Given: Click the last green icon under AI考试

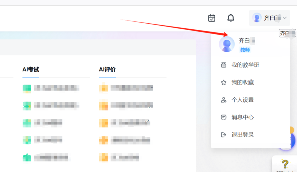Looking at the screenshot, I should coord(27,157).
